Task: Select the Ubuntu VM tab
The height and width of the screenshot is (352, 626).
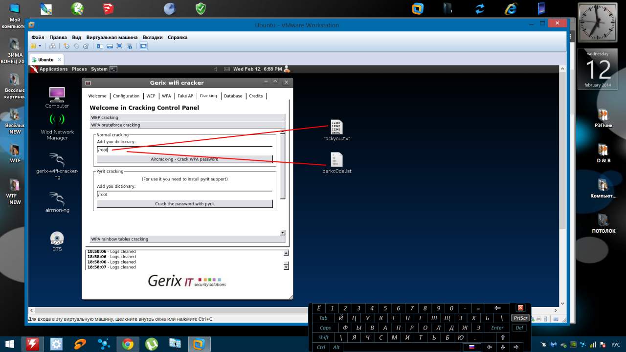Action: (x=46, y=60)
